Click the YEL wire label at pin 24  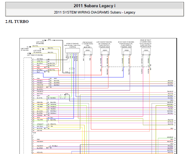38,109
